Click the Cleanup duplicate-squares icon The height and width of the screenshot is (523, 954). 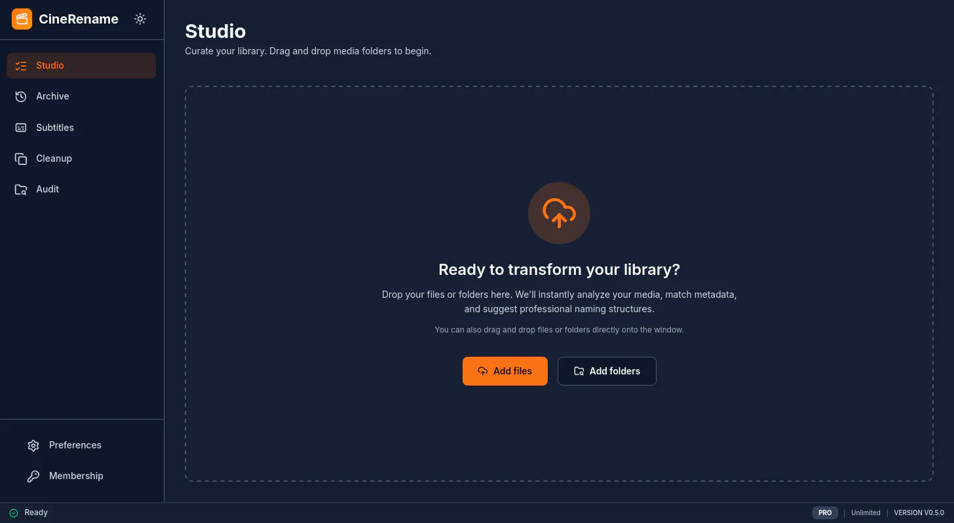point(21,158)
